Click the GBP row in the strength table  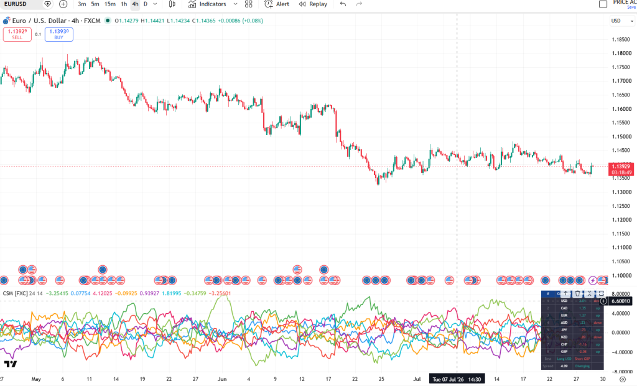[572, 352]
